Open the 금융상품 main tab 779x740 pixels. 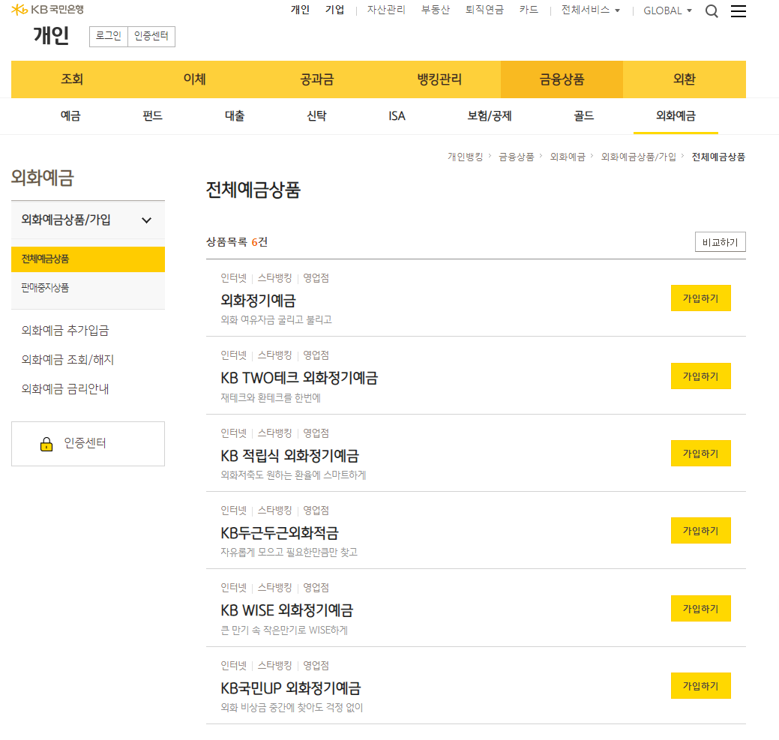pyautogui.click(x=562, y=79)
